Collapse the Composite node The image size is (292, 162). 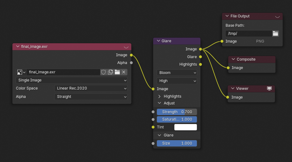(x=233, y=59)
